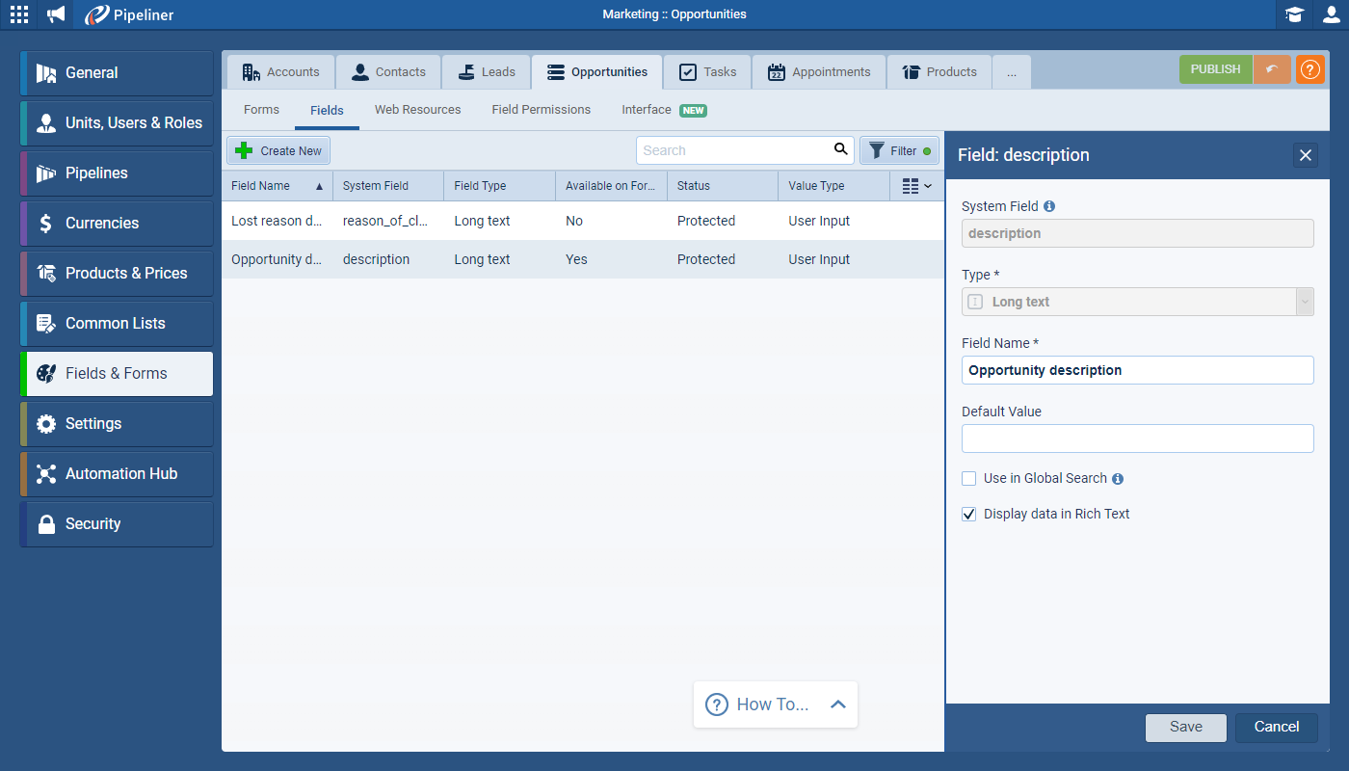
Task: Click the PUBLISH button
Action: click(1215, 69)
